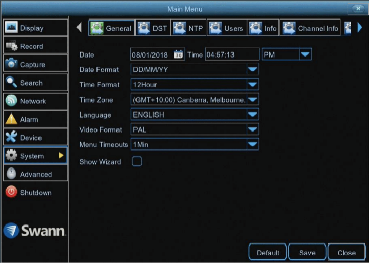Image resolution: width=369 pixels, height=263 pixels.
Task: Click the Default button
Action: [x=268, y=252]
